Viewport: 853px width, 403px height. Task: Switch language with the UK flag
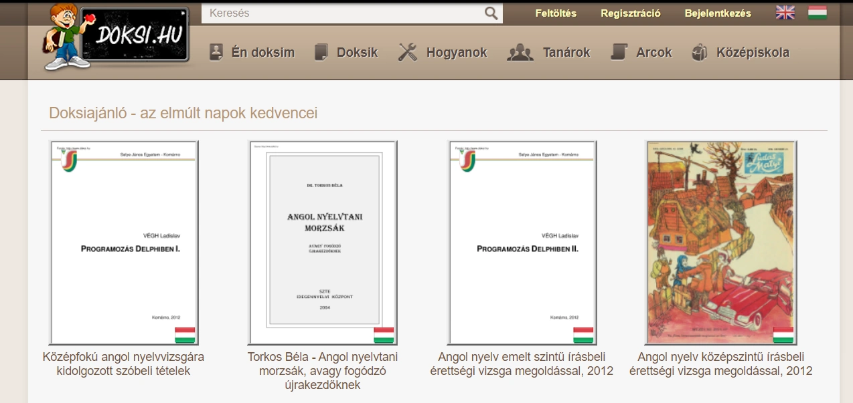[x=785, y=13]
